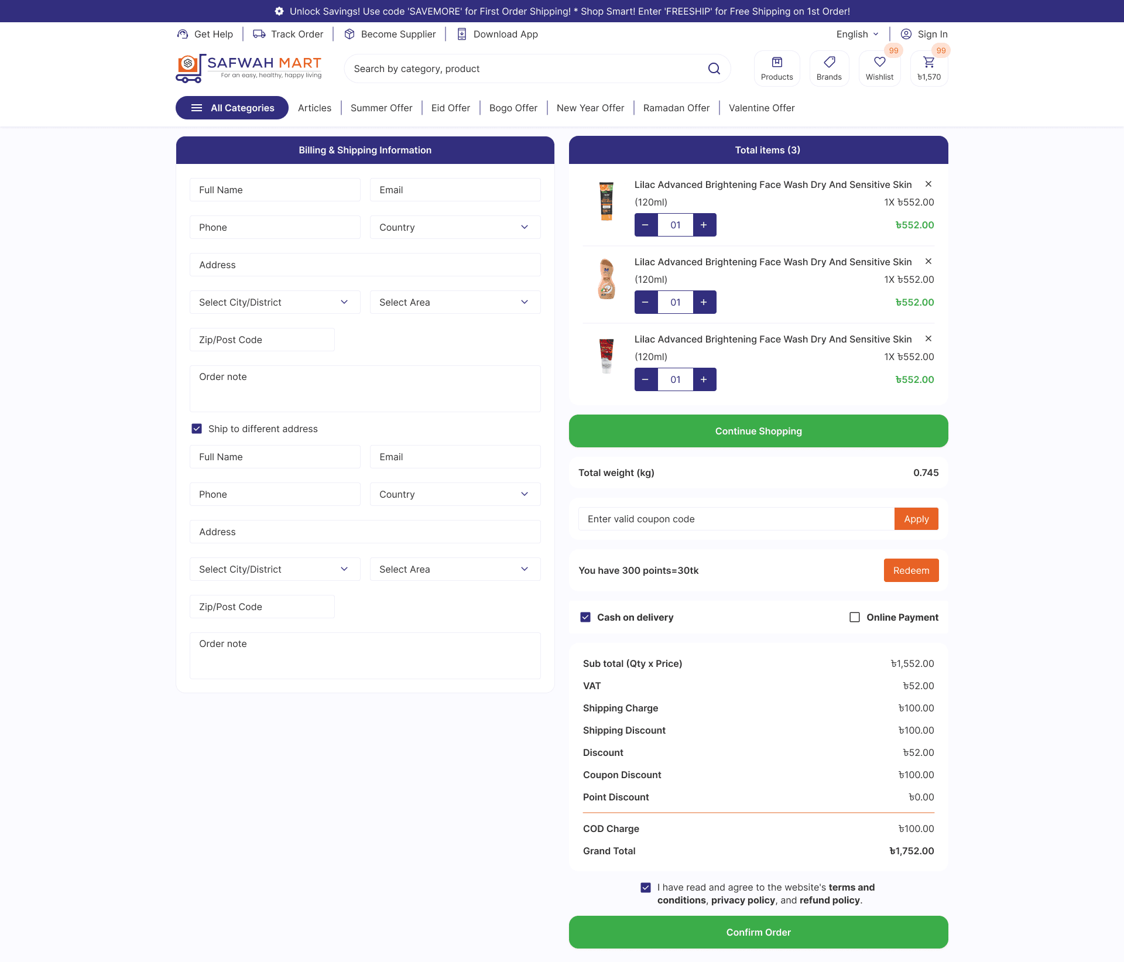Click the search magnifier icon
Image resolution: width=1124 pixels, height=962 pixels.
click(714, 69)
